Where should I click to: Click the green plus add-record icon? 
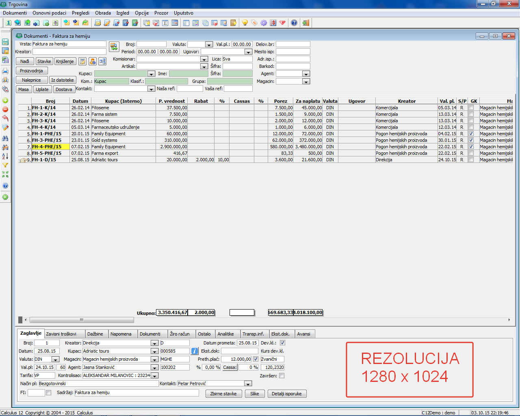5,100
